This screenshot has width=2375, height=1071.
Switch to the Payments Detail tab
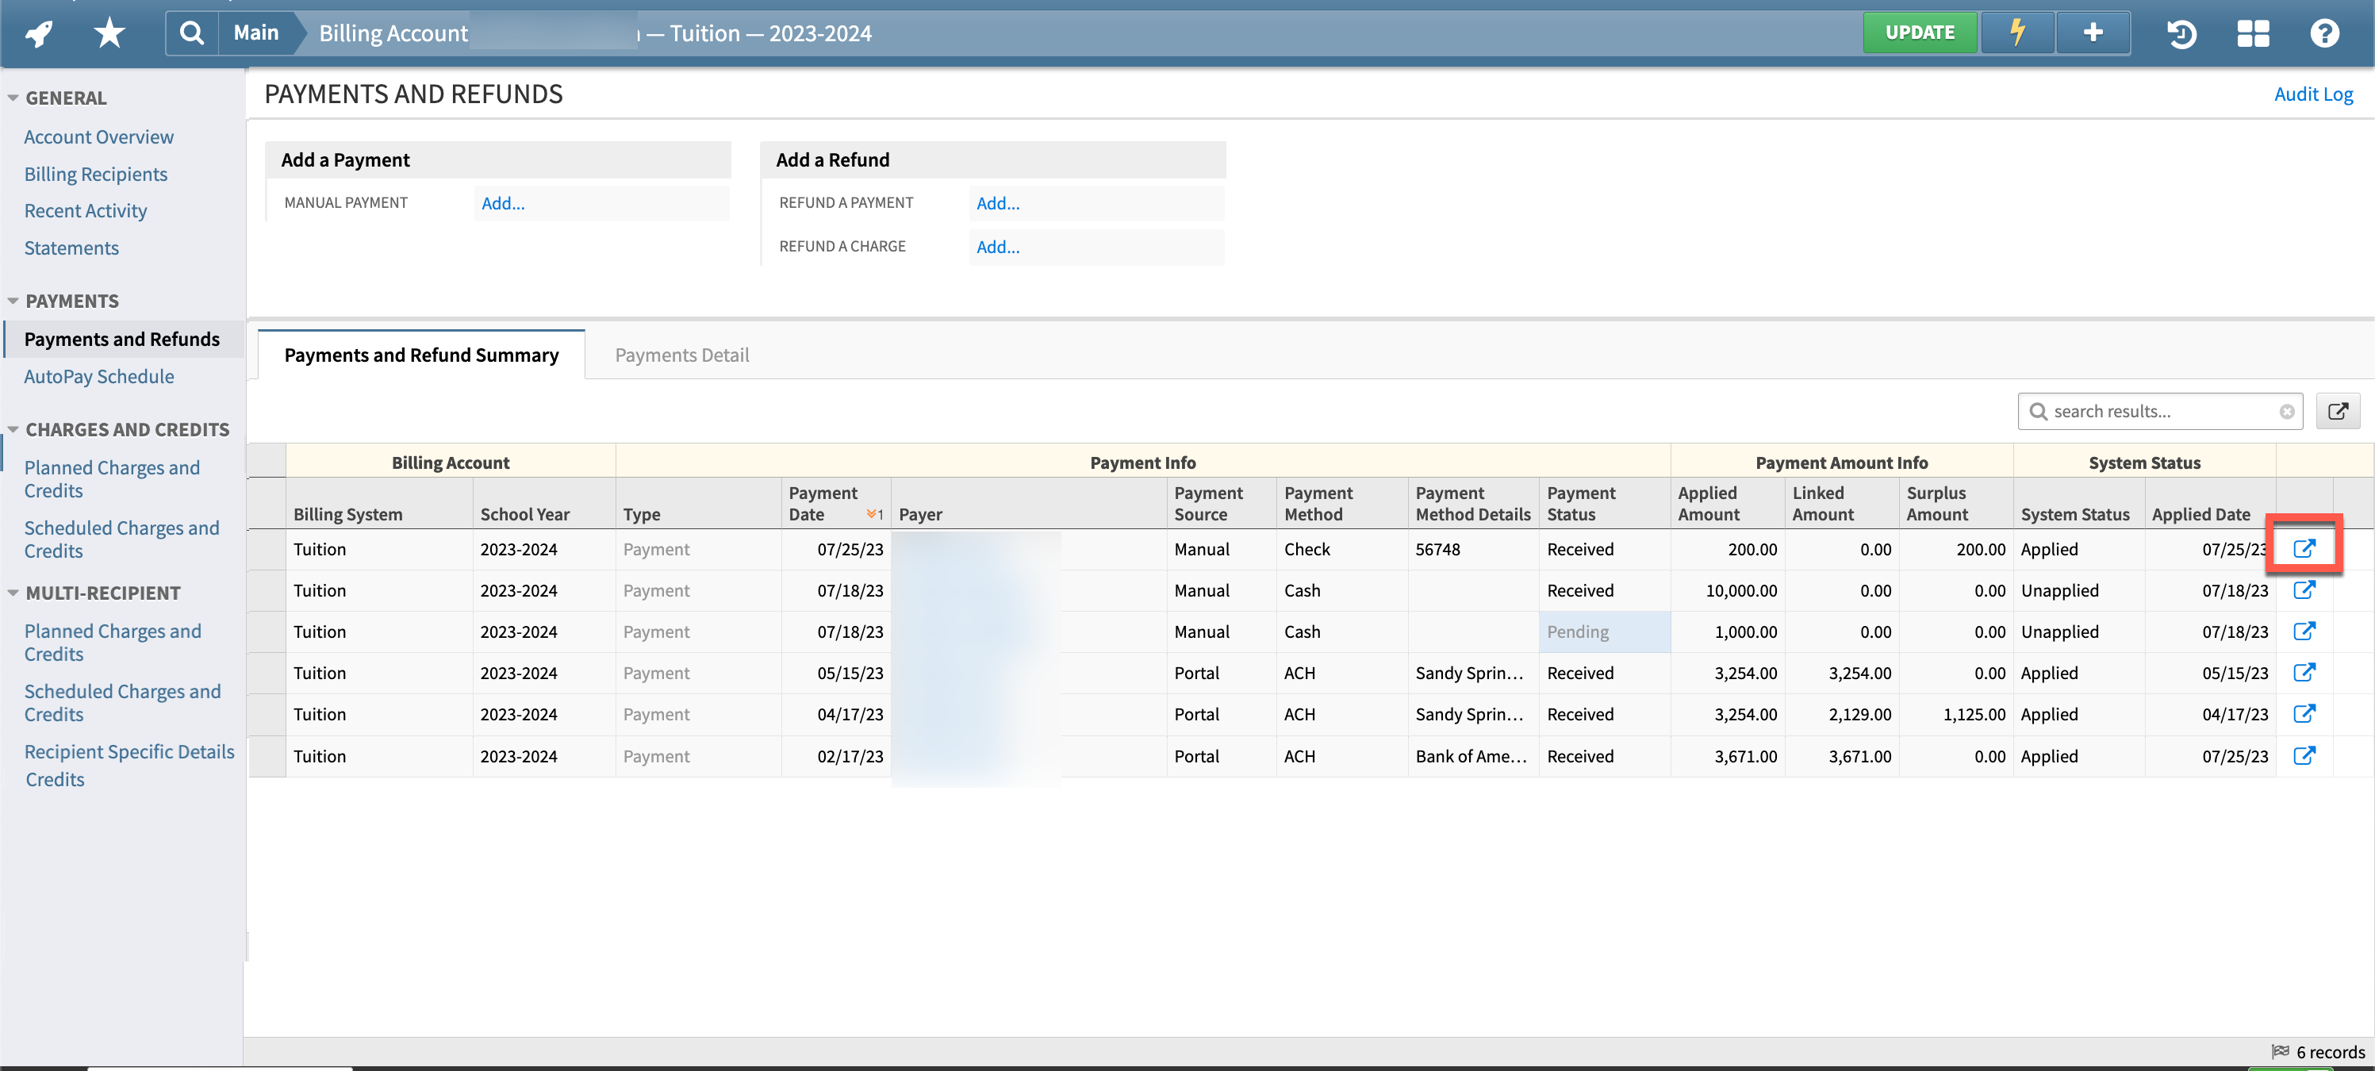pos(682,355)
